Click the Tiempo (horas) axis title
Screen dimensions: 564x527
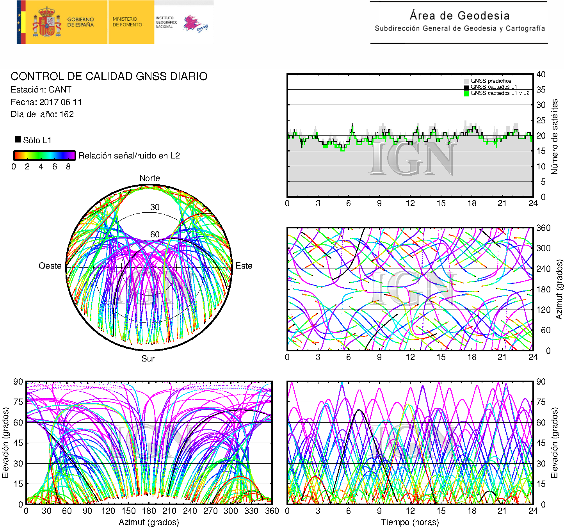click(409, 522)
